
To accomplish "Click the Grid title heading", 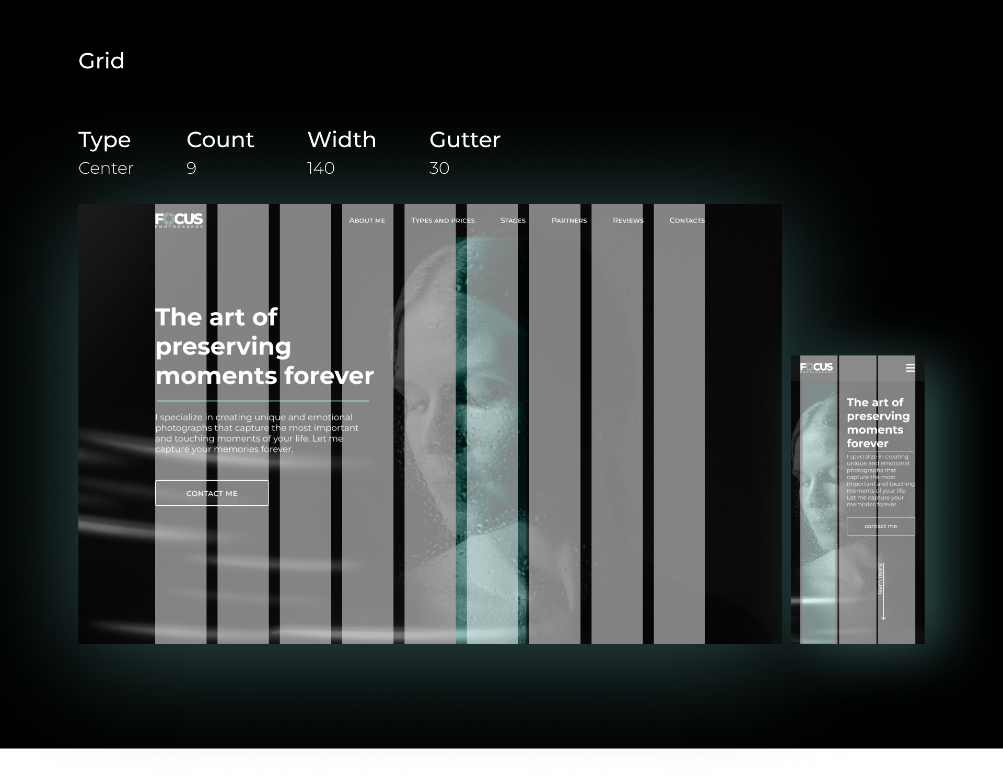I will click(x=101, y=61).
